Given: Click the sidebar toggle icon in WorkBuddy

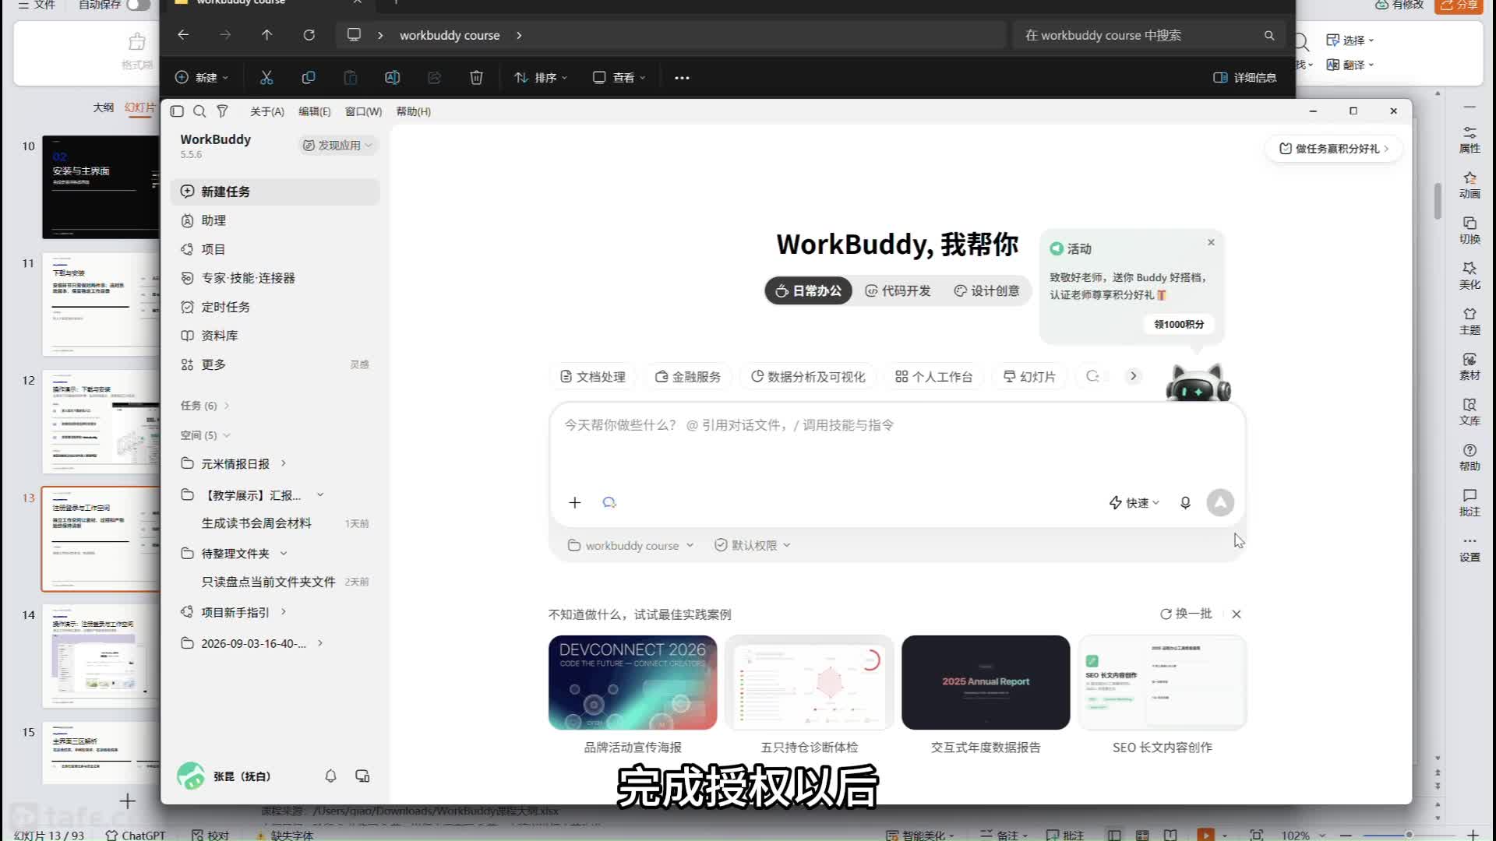Looking at the screenshot, I should point(177,111).
